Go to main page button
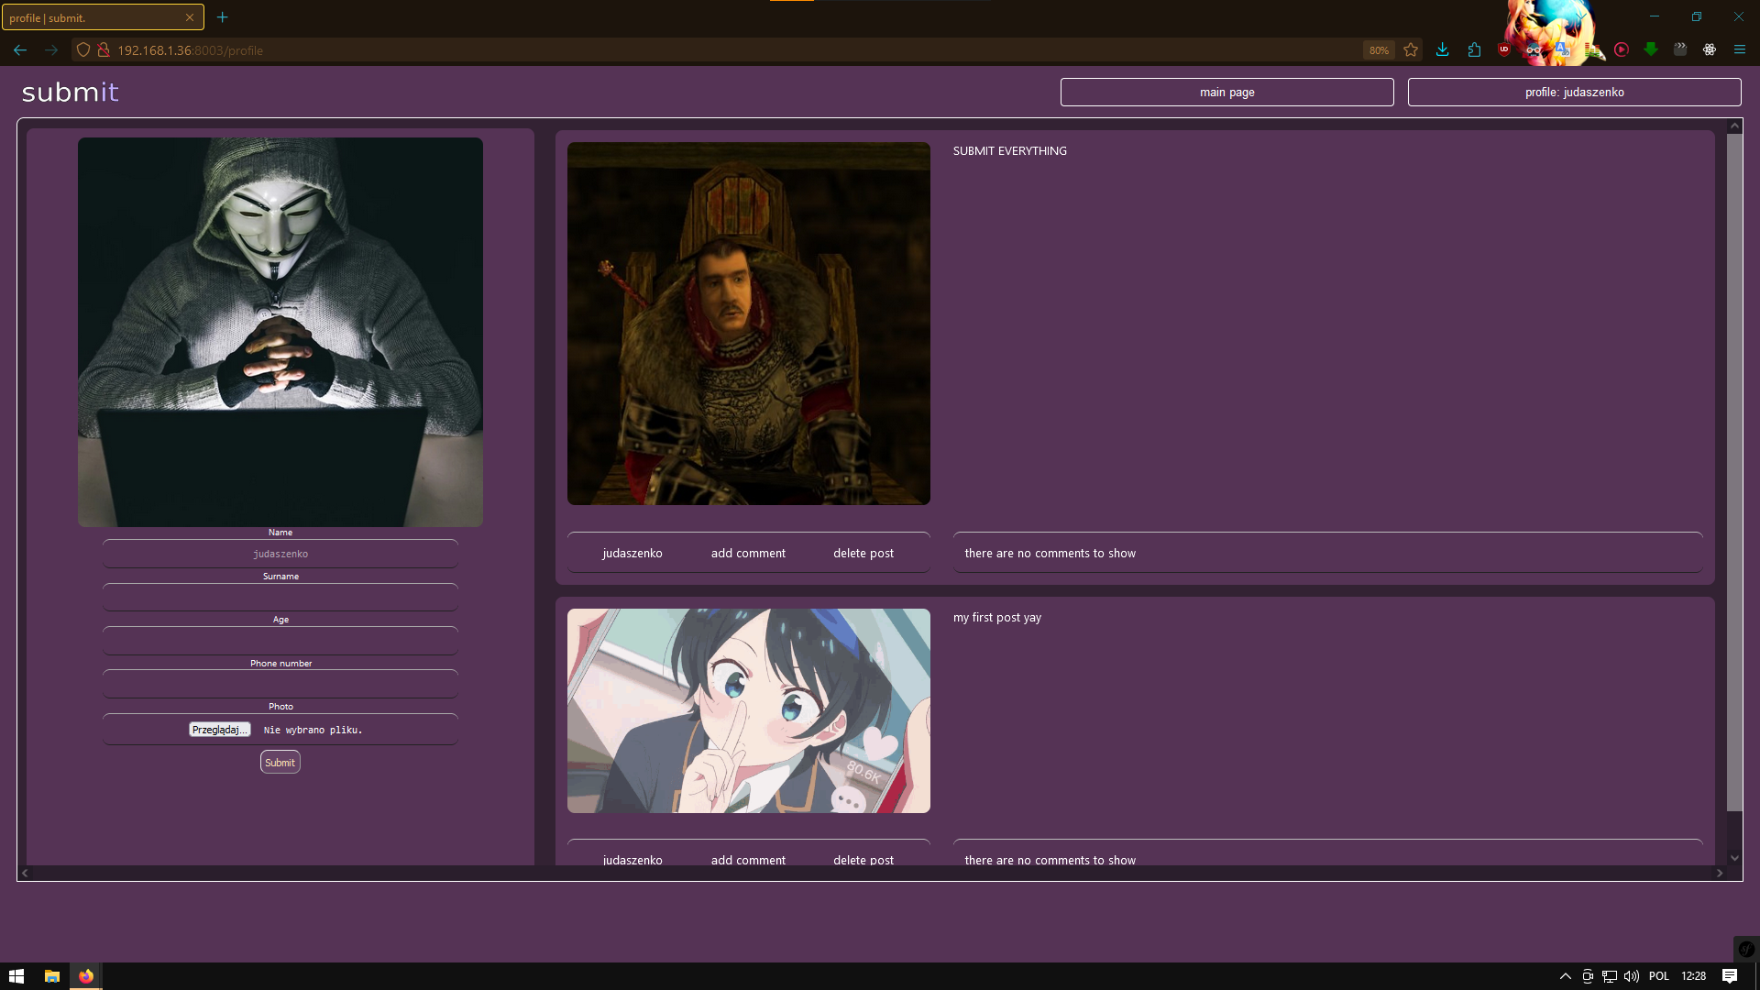 tap(1226, 92)
